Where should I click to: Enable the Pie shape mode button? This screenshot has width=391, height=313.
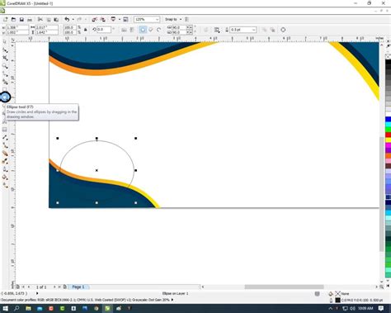click(x=151, y=30)
